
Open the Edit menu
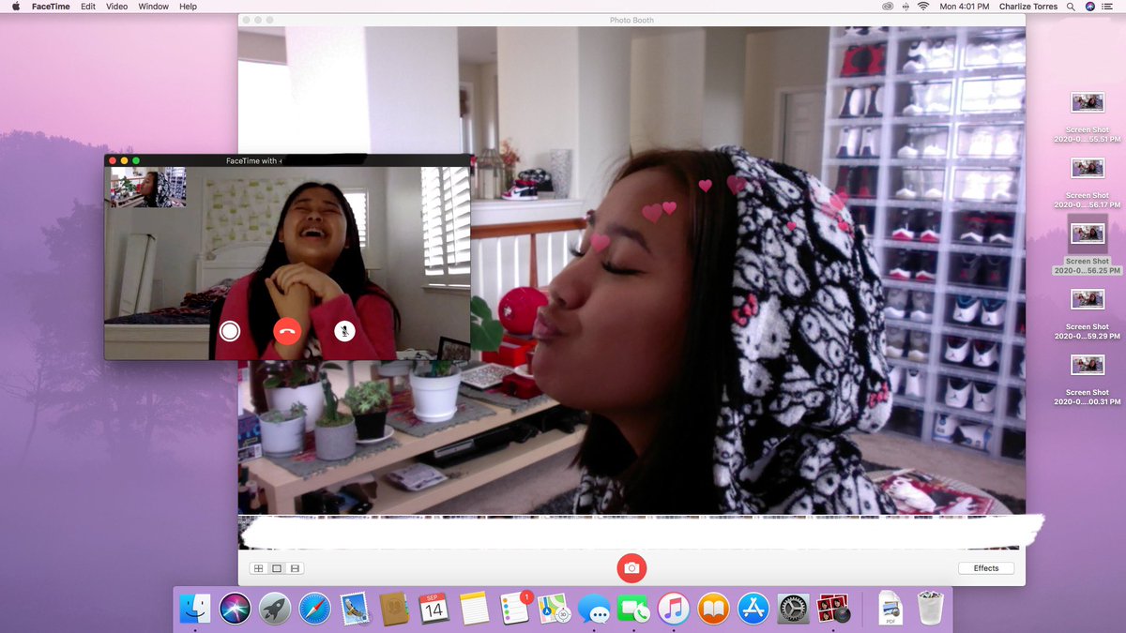(x=88, y=7)
